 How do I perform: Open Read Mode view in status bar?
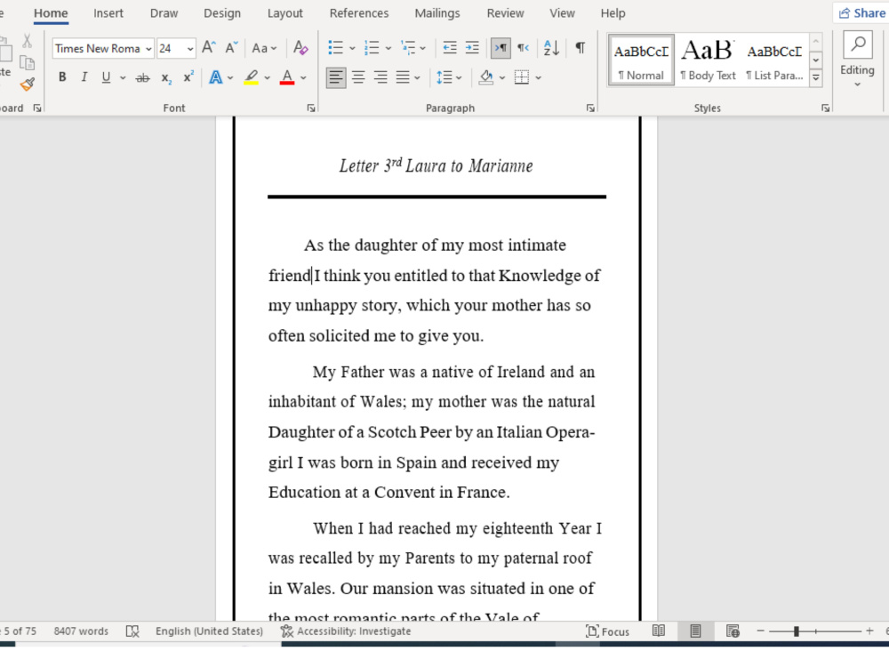tap(658, 631)
